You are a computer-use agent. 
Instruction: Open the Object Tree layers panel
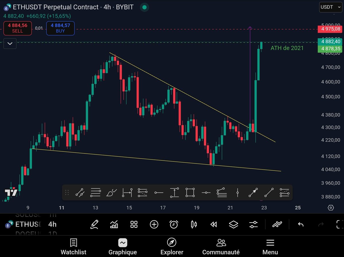click(233, 224)
